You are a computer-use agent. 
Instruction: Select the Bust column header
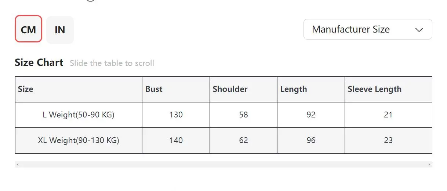click(154, 89)
